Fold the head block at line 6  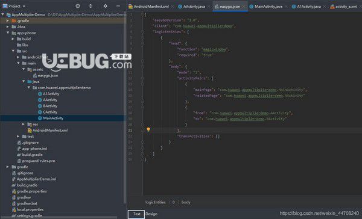(x=142, y=43)
